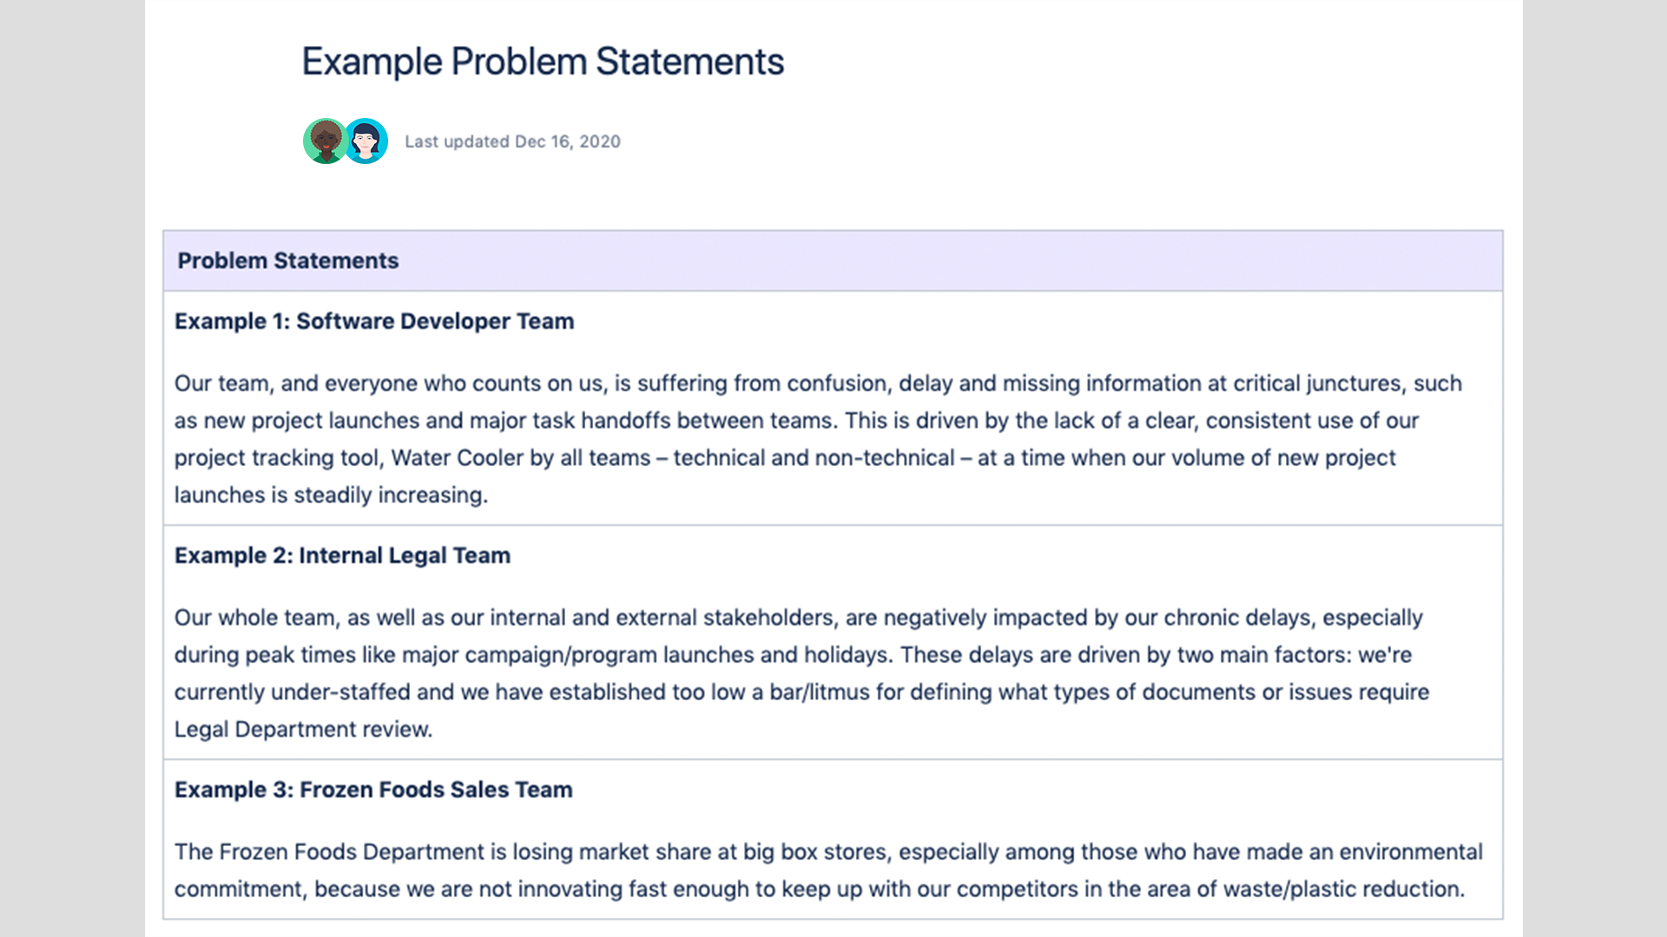
Task: Click 'project tracking tool' in Example 1
Action: tap(278, 458)
